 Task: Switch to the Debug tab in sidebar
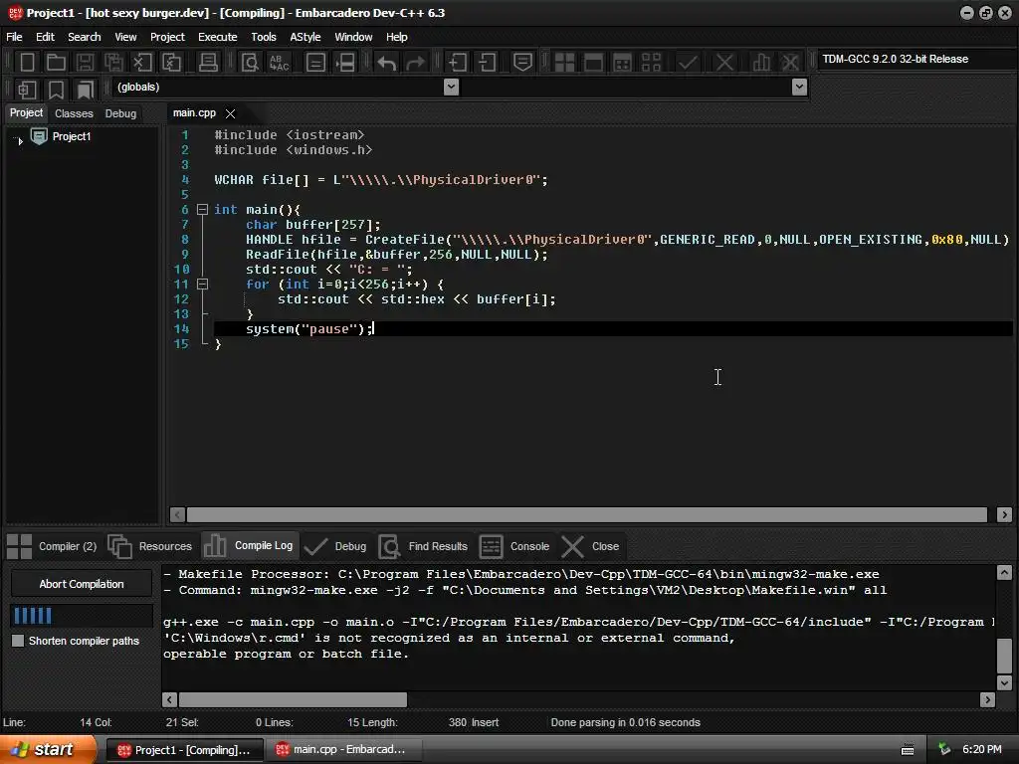[x=120, y=113]
